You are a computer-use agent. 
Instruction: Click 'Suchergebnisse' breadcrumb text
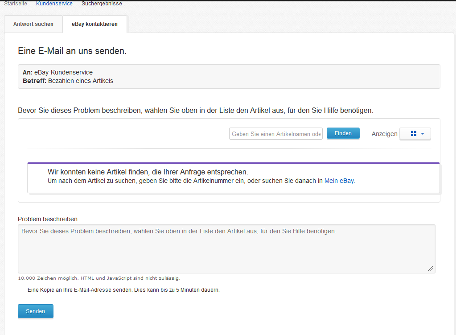point(102,4)
